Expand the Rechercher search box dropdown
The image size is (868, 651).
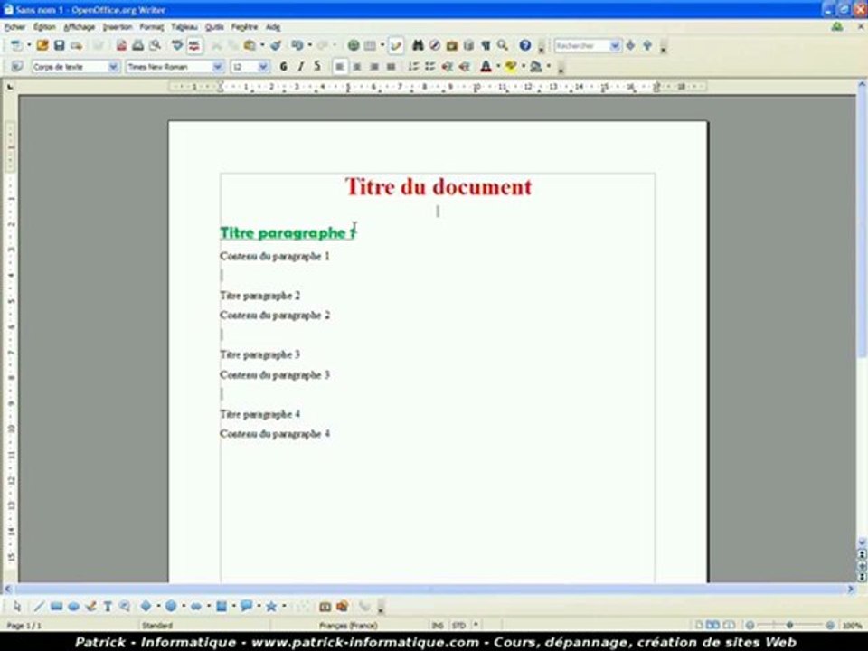point(615,45)
